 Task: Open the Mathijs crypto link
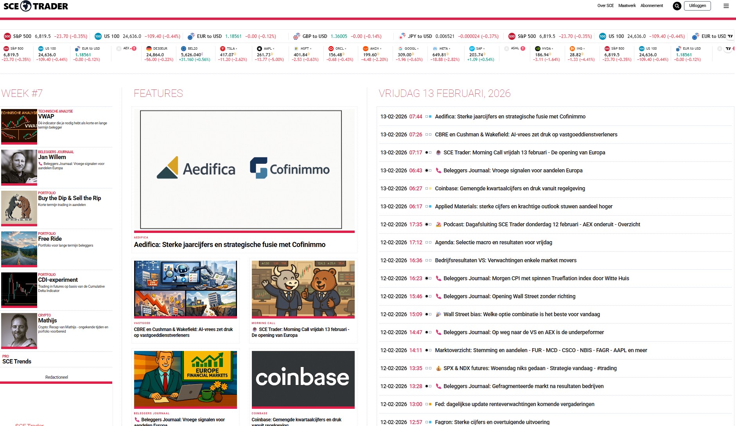[x=47, y=320]
